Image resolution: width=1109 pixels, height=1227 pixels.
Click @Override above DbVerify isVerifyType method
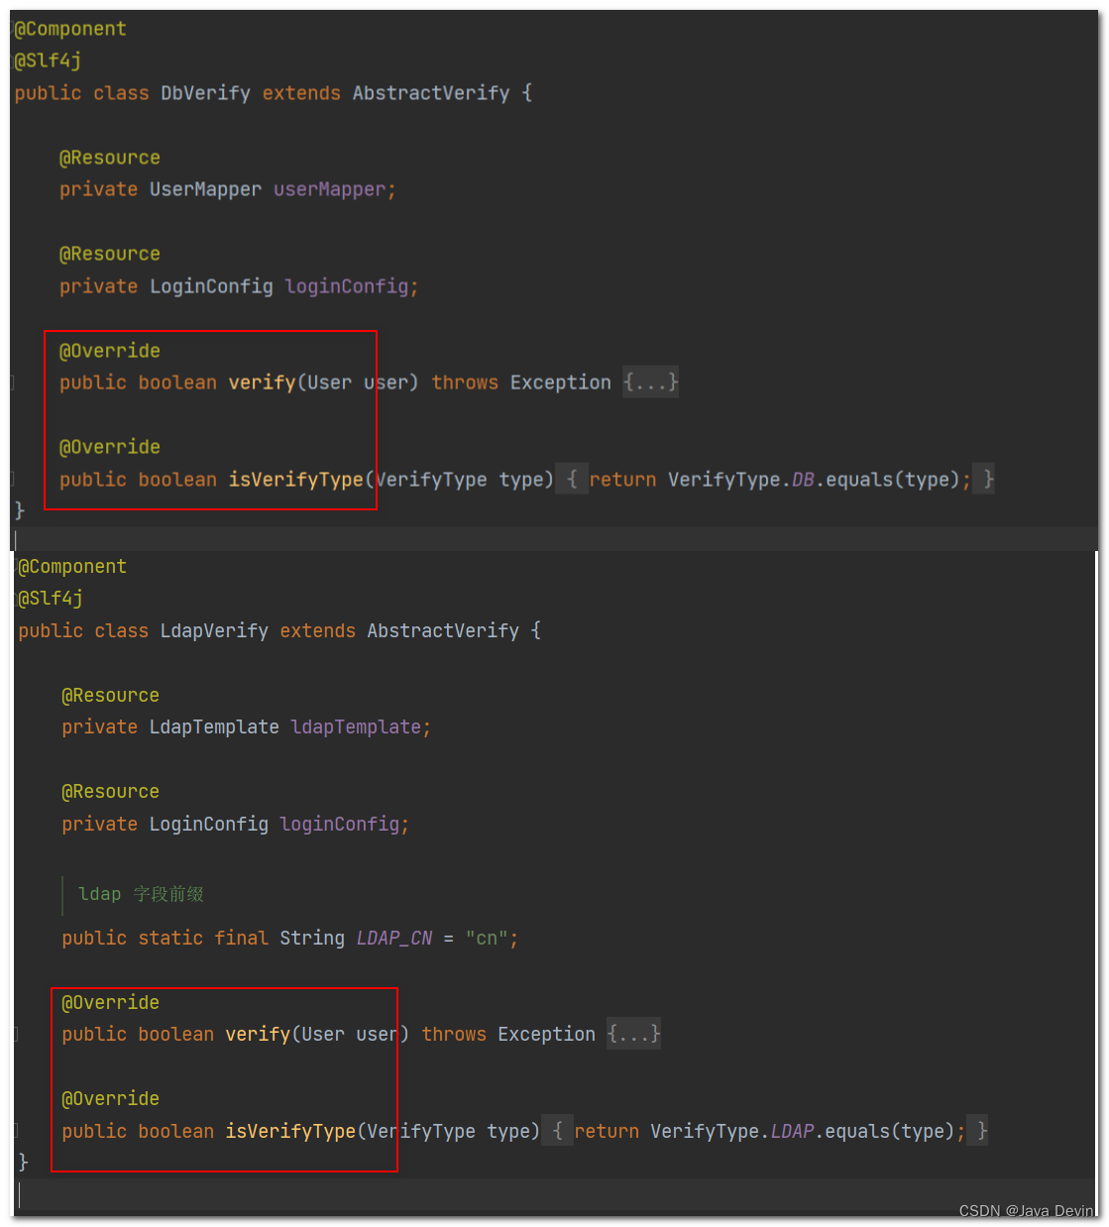[110, 447]
